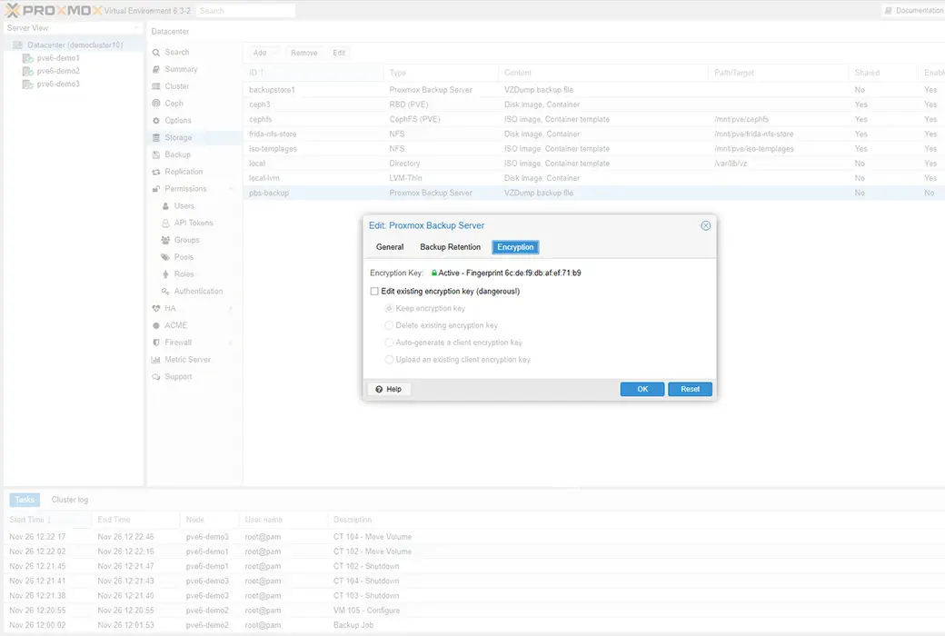Screen dimensions: 945x636
Task: Open the Firewall shield icon
Action: tap(156, 343)
